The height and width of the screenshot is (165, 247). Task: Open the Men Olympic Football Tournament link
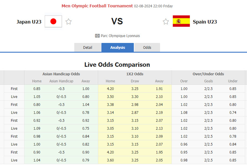click(97, 6)
